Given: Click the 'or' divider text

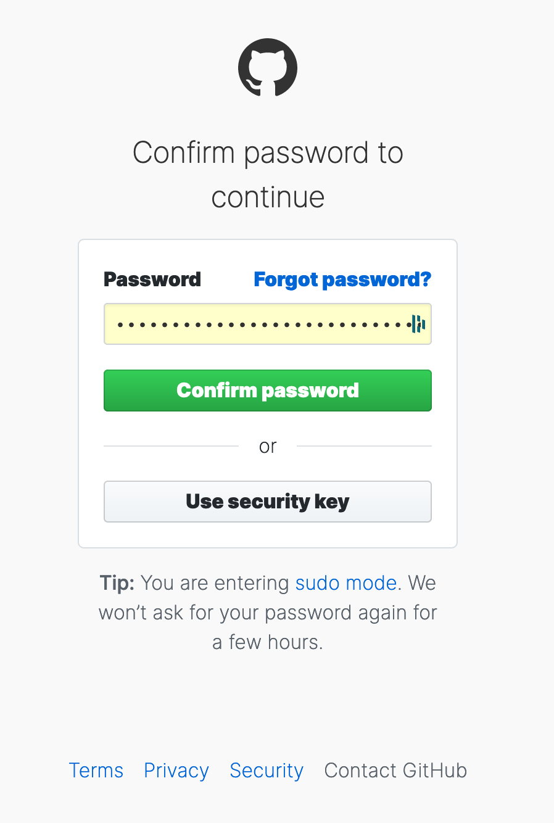Looking at the screenshot, I should [268, 446].
